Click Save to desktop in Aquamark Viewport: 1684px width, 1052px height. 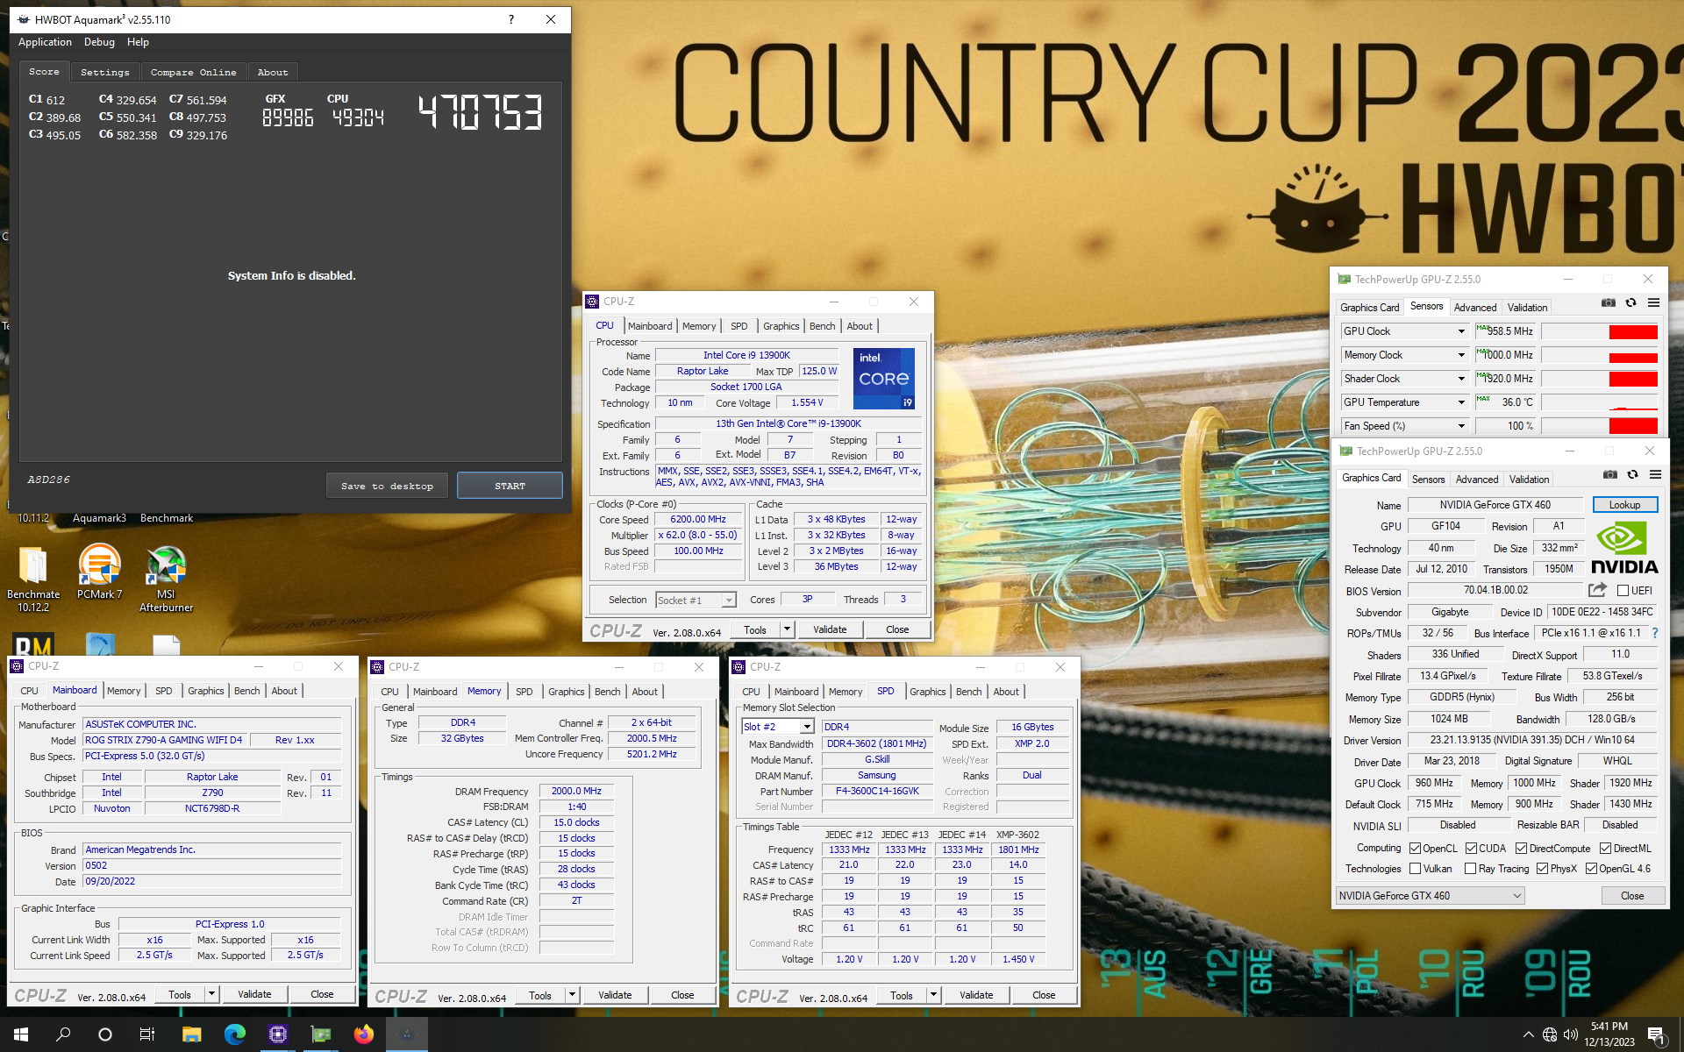[387, 486]
